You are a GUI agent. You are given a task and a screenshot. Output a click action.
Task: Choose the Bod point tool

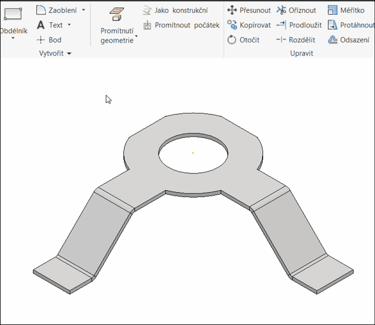point(50,39)
